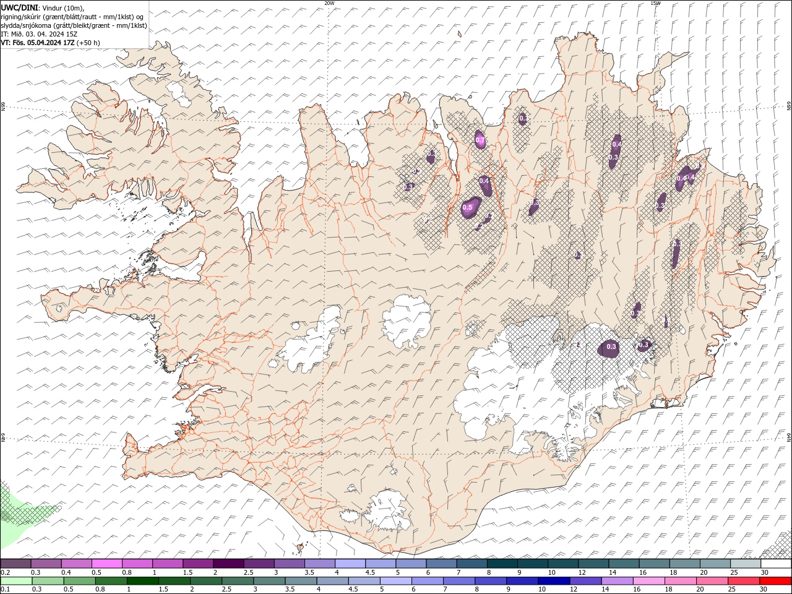The image size is (792, 594).
Task: Select the 'IT: Mið. 03. 04. 2024 15Z' line
Action: [39, 34]
